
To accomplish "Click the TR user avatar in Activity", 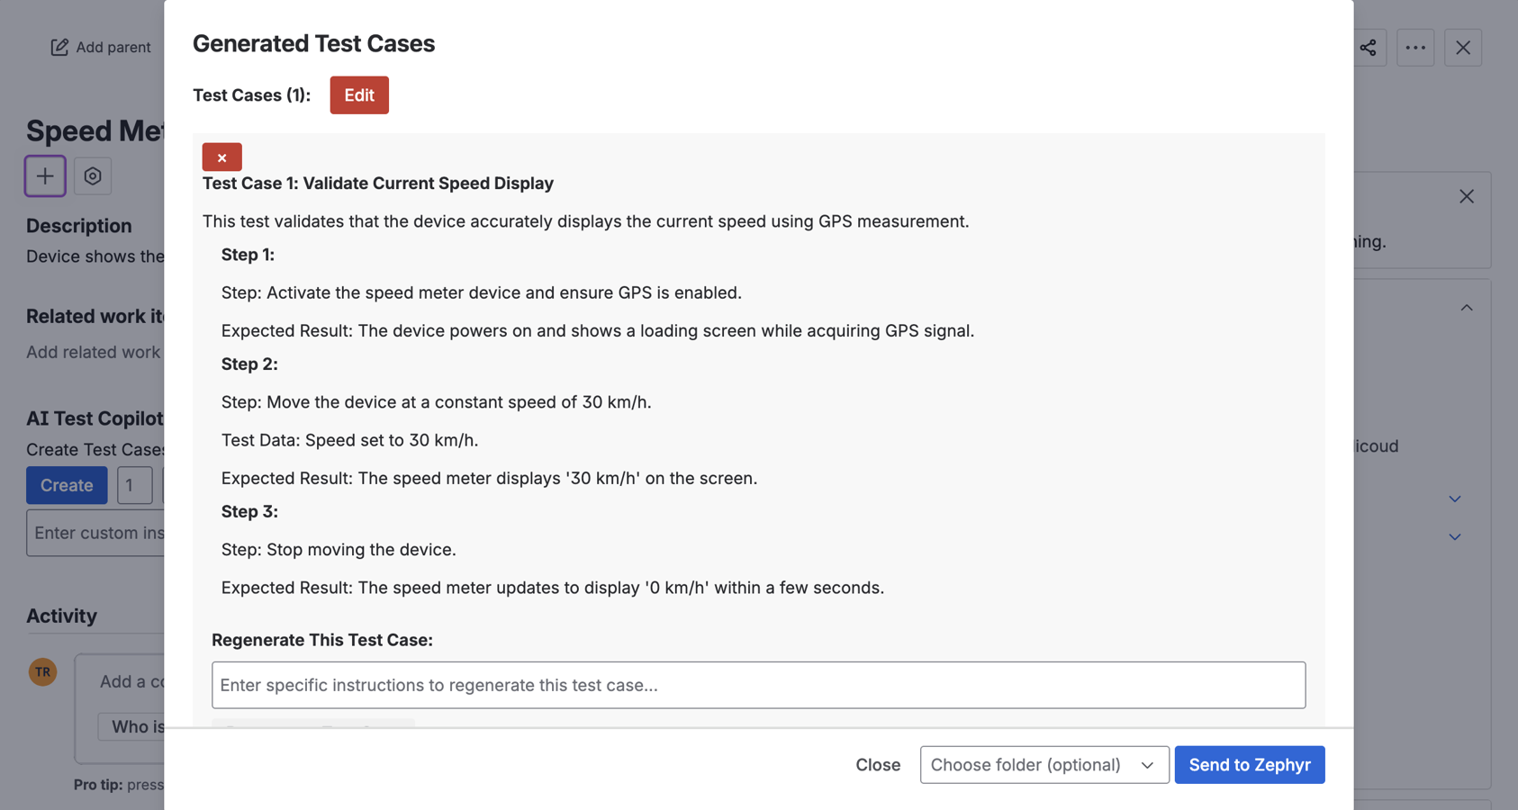I will coord(42,672).
